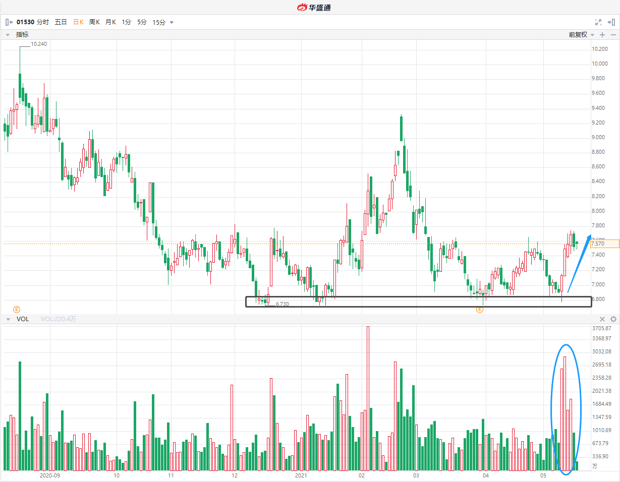Collapse the left side panel arrow icon
The width and height of the screenshot is (620, 482).
coord(9,22)
